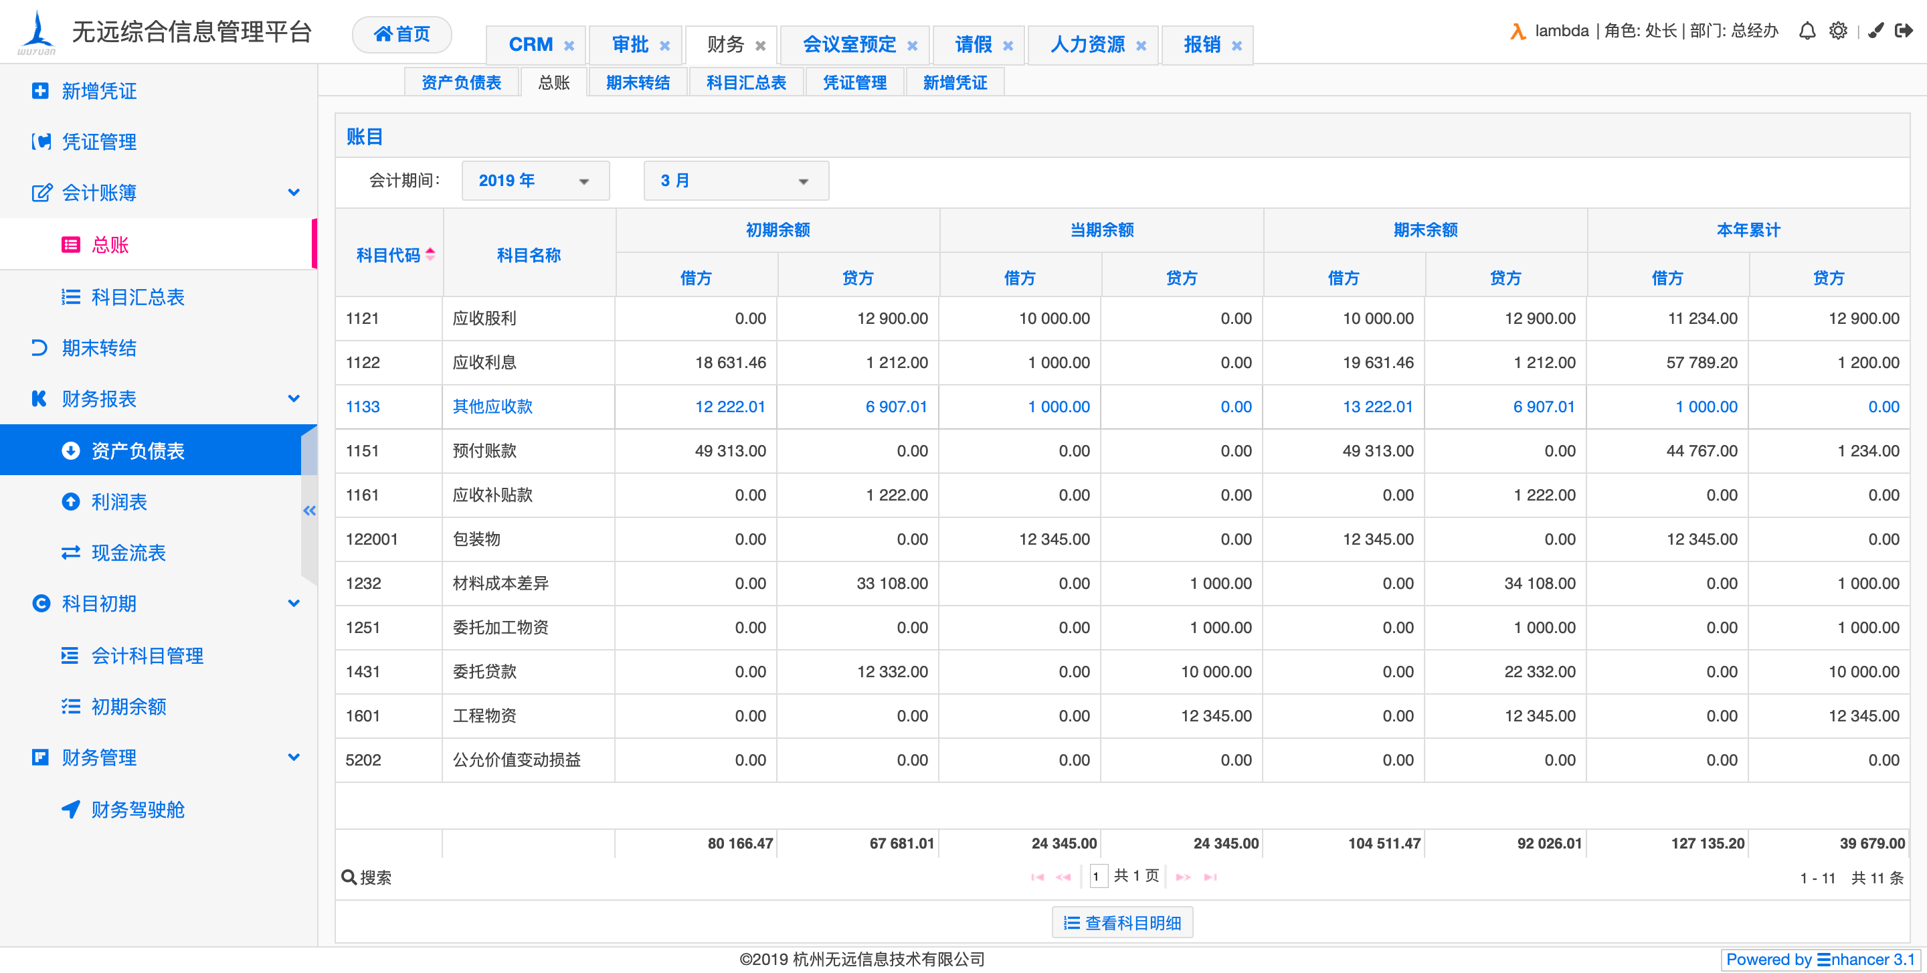The height and width of the screenshot is (973, 1927).
Task: Collapse sidebar with double-chevron icon
Action: (x=309, y=511)
